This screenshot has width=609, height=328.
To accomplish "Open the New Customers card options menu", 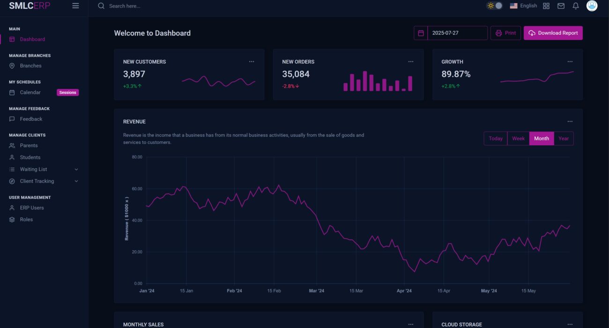I will (252, 62).
